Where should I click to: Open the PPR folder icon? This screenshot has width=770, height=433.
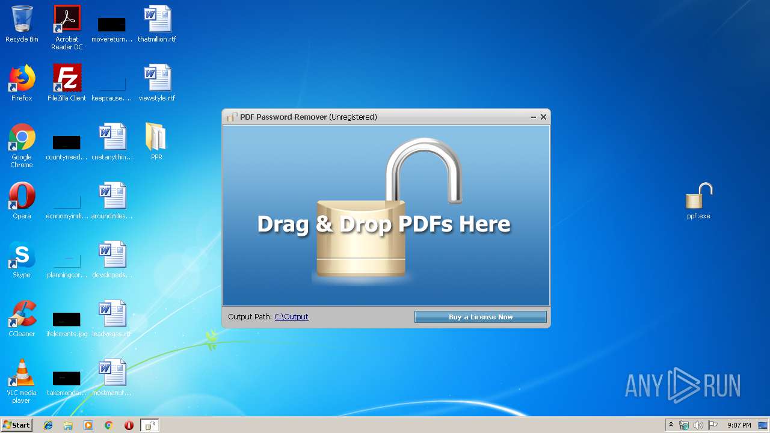tap(156, 143)
